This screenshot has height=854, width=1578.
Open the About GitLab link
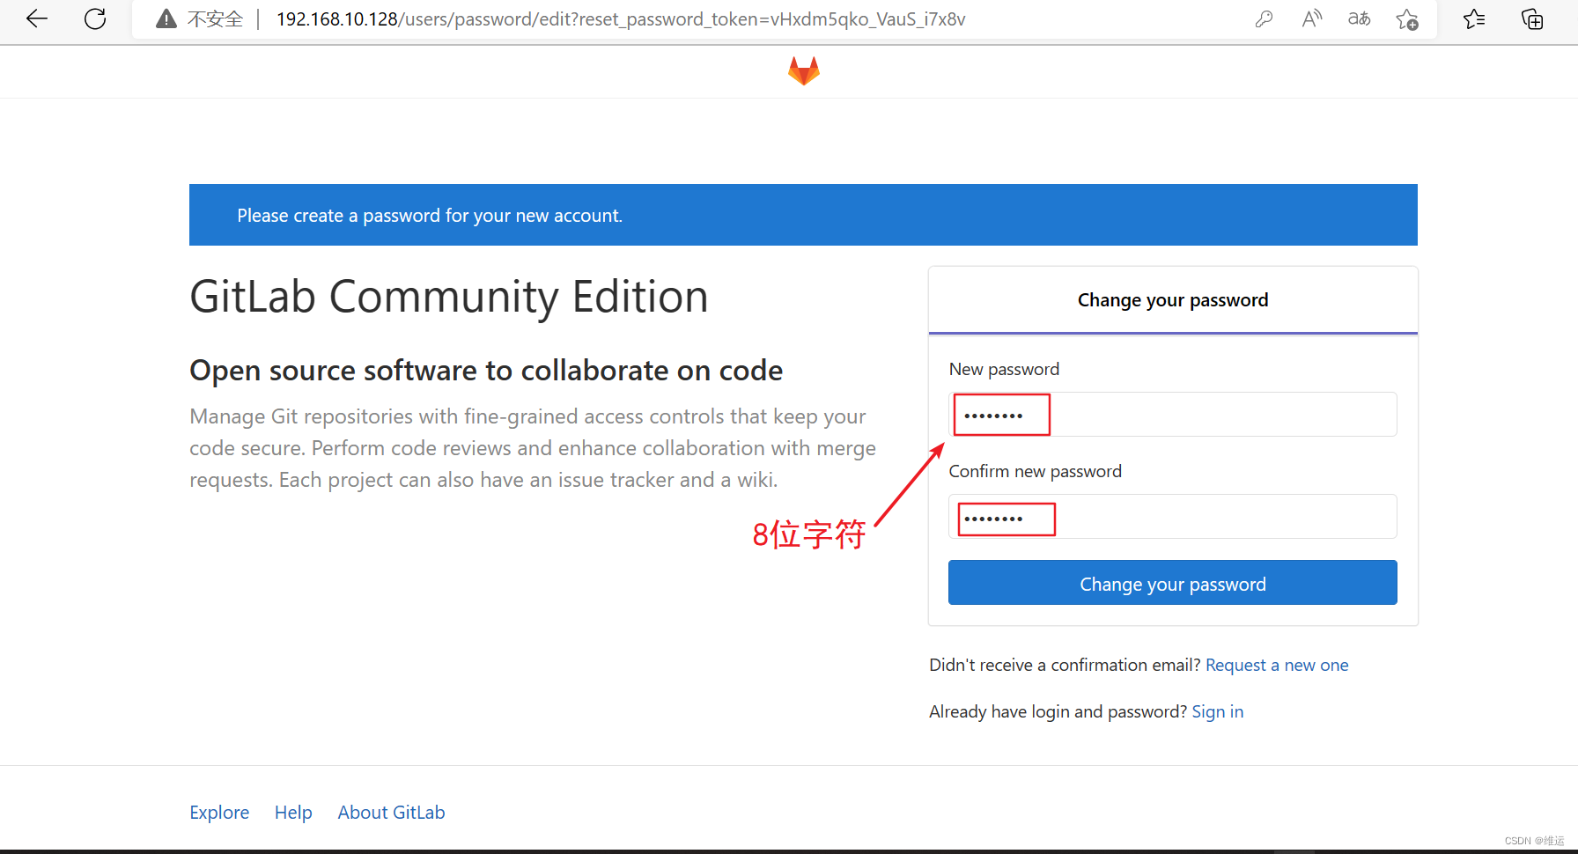391,813
